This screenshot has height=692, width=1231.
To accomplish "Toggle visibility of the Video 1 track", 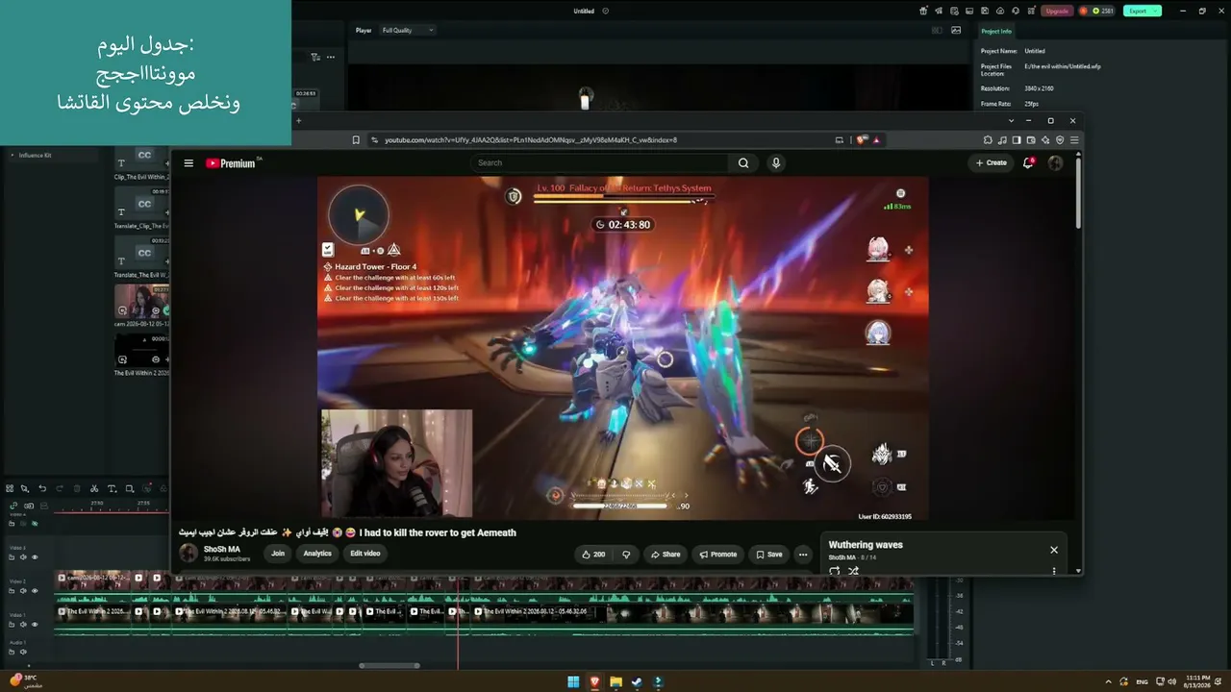I will point(35,625).
